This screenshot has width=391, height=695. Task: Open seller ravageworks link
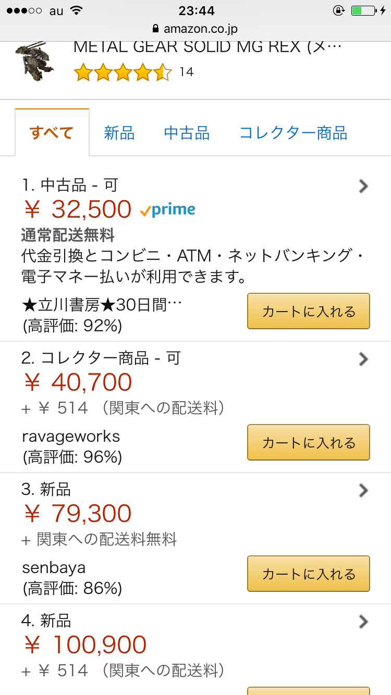pyautogui.click(x=71, y=437)
